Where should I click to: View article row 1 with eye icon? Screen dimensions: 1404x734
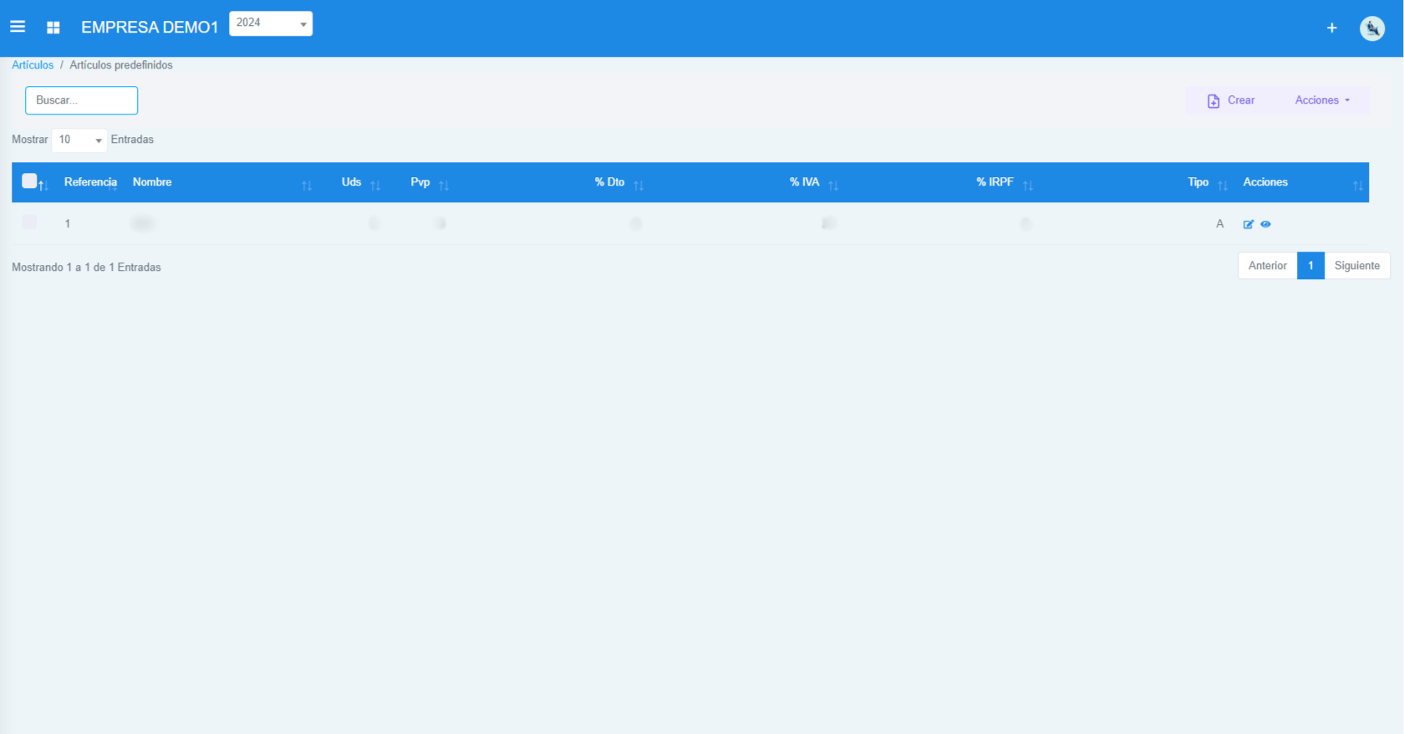[1265, 224]
